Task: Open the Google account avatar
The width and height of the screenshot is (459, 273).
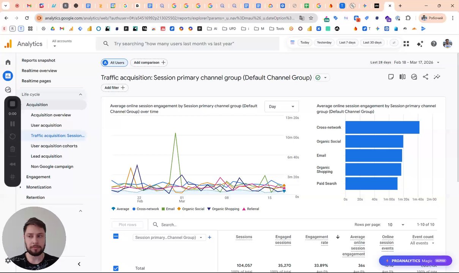Action: point(448,44)
